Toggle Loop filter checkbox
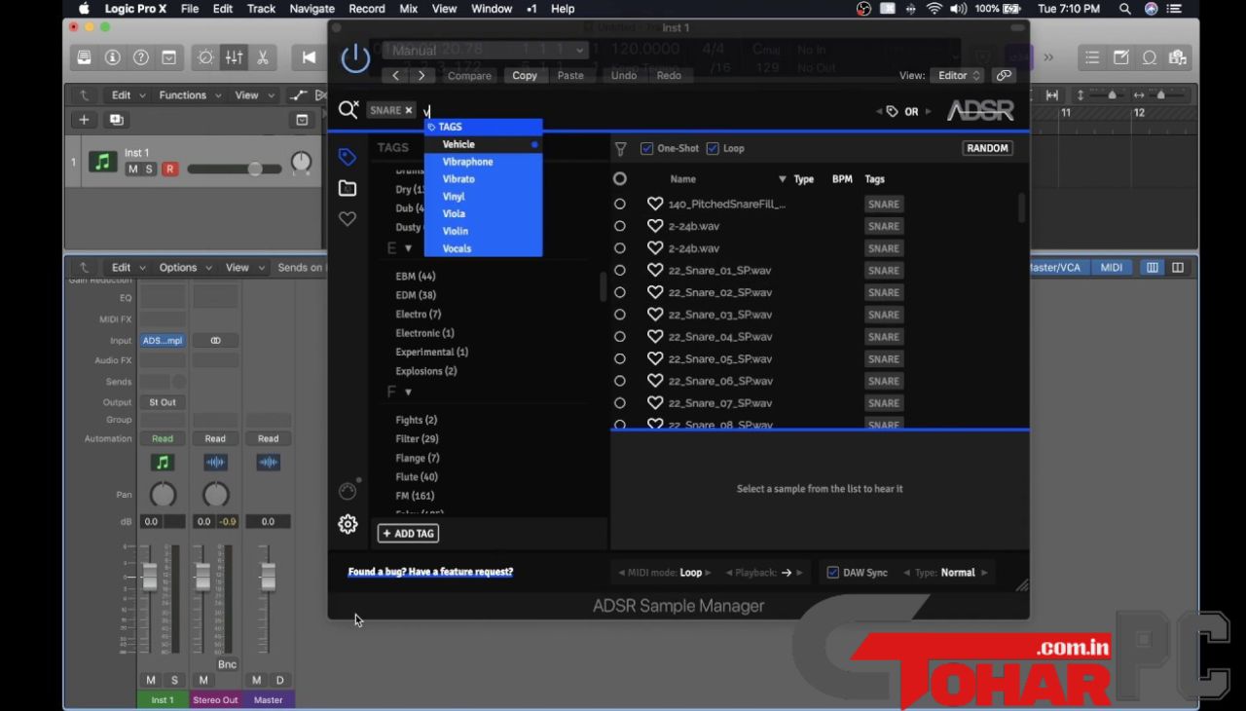This screenshot has height=711, width=1246. pos(713,148)
